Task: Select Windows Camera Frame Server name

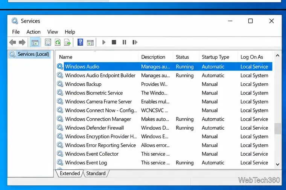Action: 99,101
